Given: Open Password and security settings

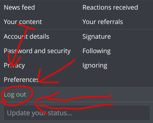Looking at the screenshot, I should pos(37,51).
